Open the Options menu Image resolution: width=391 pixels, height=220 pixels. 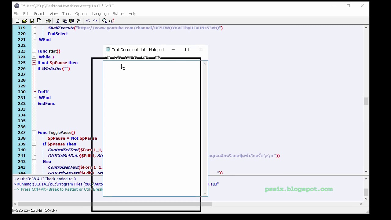(82, 13)
